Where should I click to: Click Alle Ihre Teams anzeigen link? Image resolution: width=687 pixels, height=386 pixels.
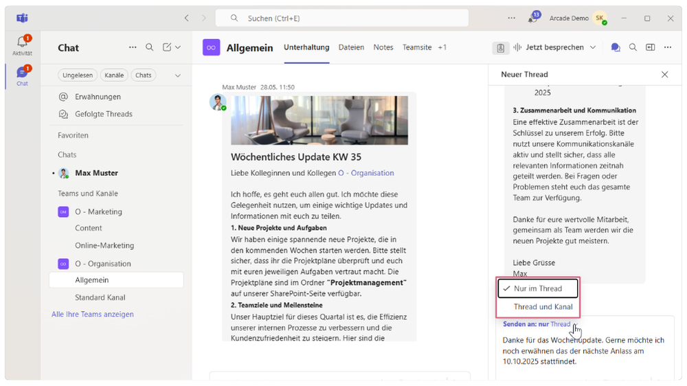[93, 314]
